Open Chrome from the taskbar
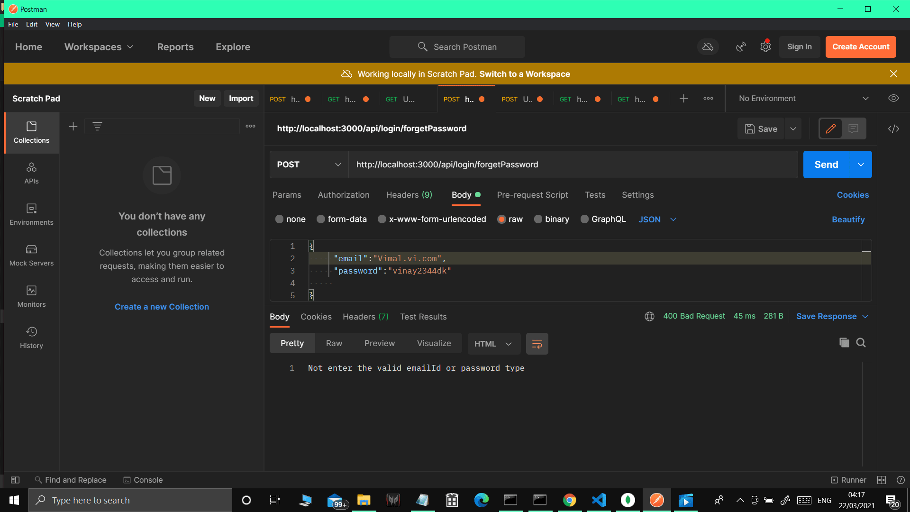 tap(569, 500)
